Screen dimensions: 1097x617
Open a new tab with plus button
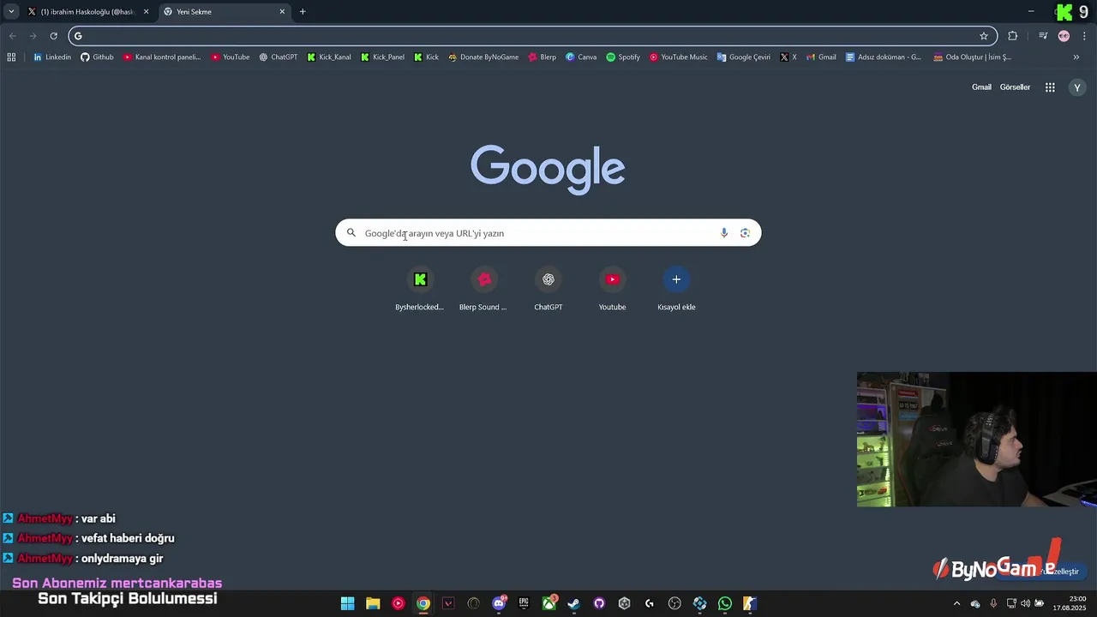coord(303,12)
